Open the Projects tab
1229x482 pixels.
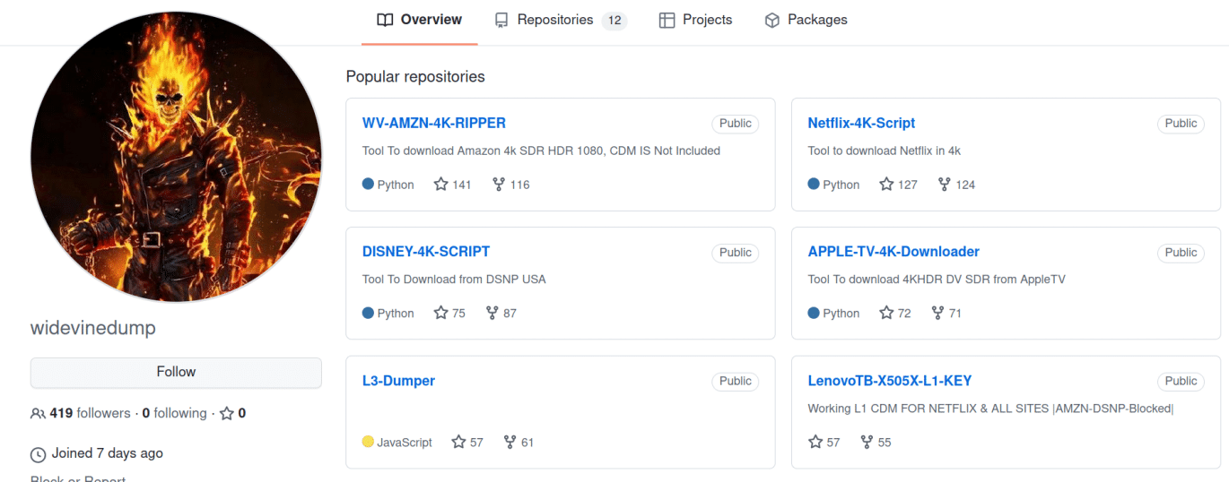click(695, 20)
